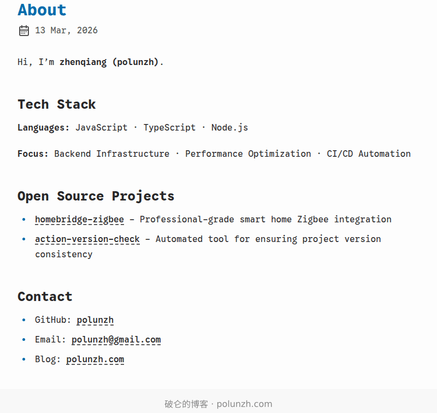Click the Tech Stack heading
The width and height of the screenshot is (437, 413).
(56, 104)
